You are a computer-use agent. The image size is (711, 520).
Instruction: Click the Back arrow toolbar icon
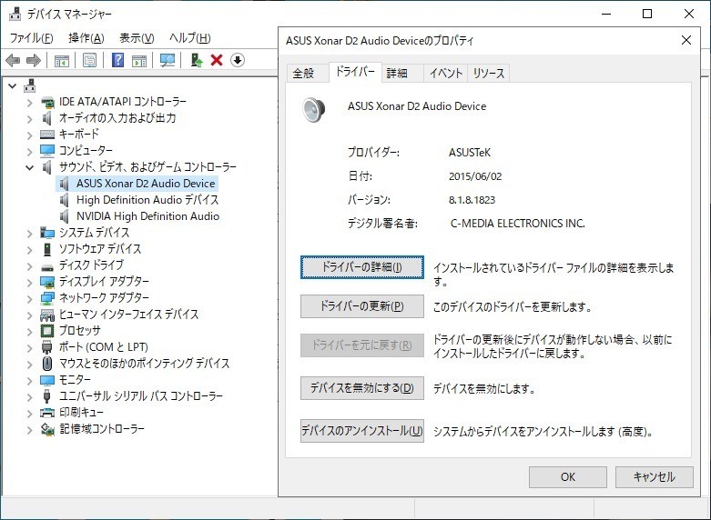13,60
